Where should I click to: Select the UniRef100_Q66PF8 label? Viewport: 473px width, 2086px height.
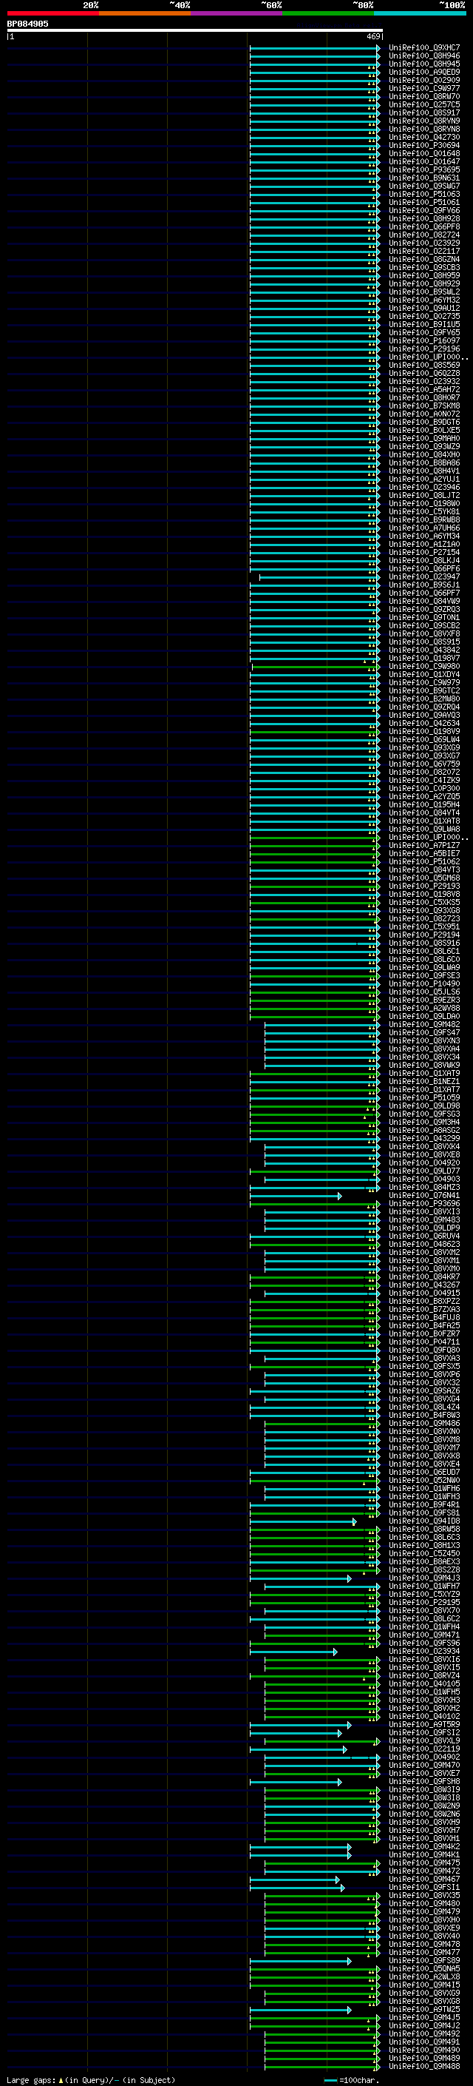point(424,226)
